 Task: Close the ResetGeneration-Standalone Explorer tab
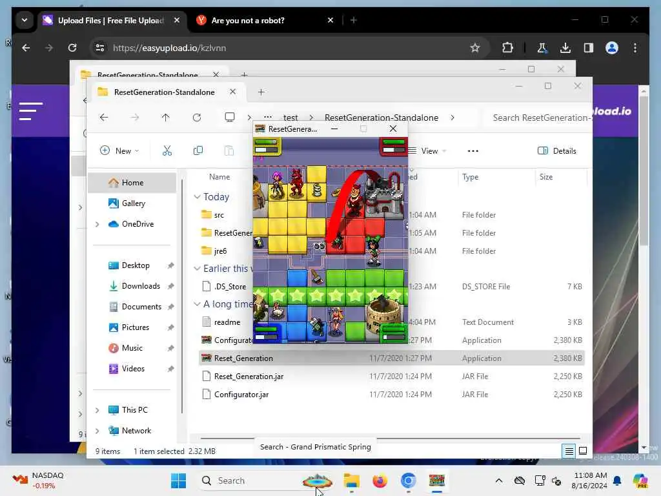coord(232,92)
